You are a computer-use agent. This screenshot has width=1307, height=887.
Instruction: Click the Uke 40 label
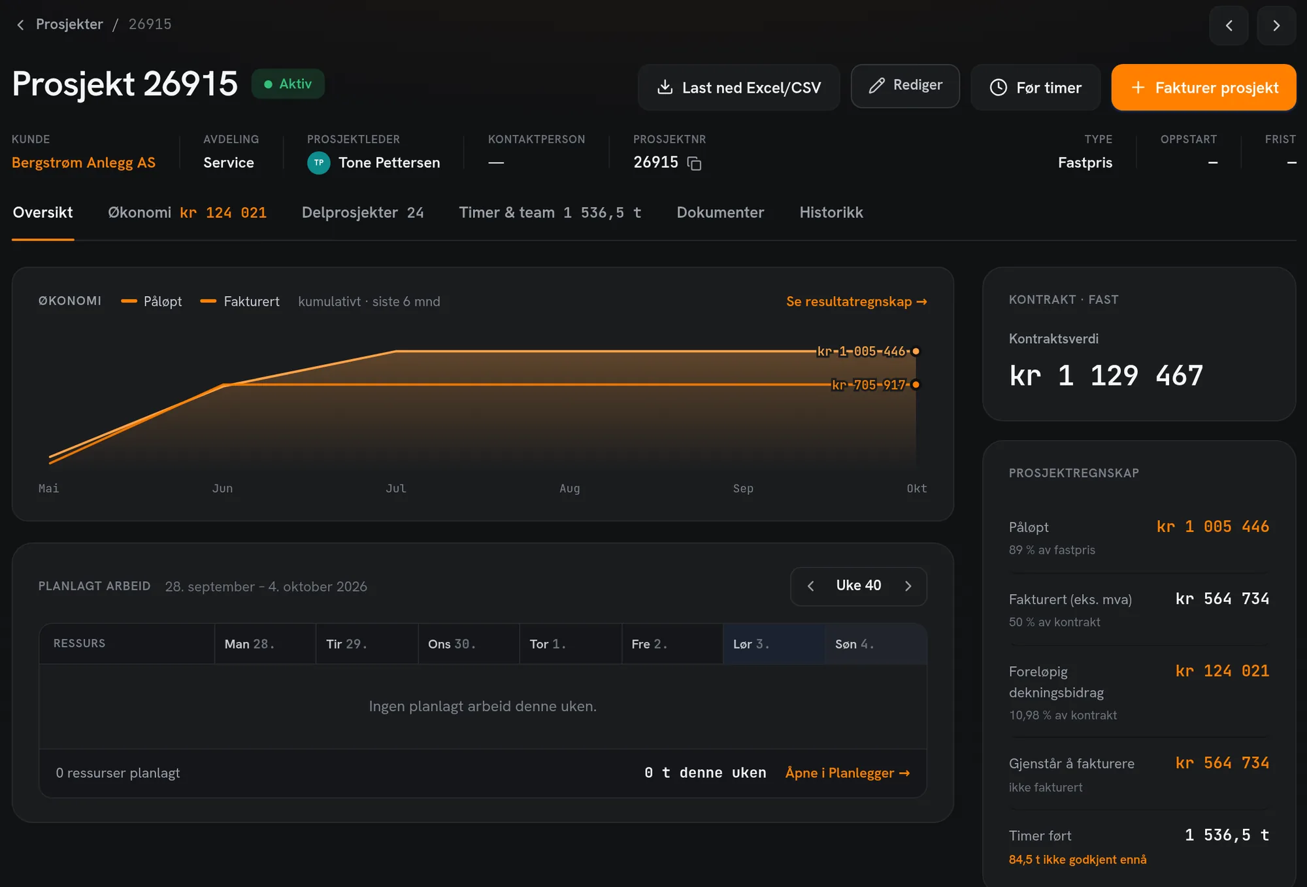pos(859,586)
